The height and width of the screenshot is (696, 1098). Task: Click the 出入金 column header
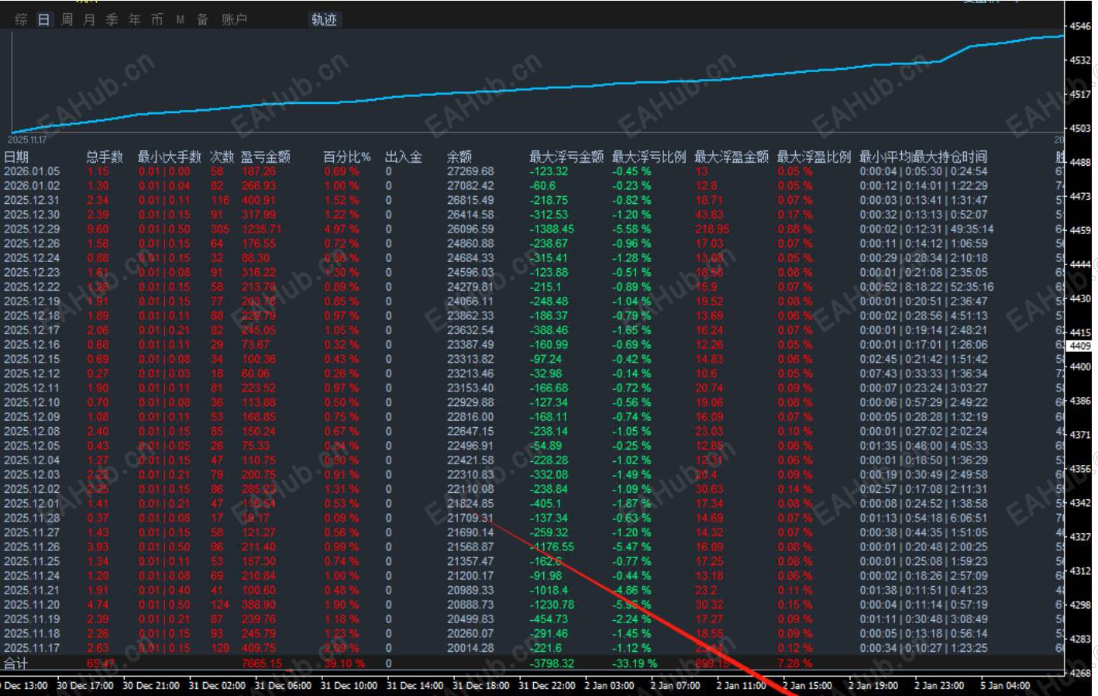pos(403,157)
